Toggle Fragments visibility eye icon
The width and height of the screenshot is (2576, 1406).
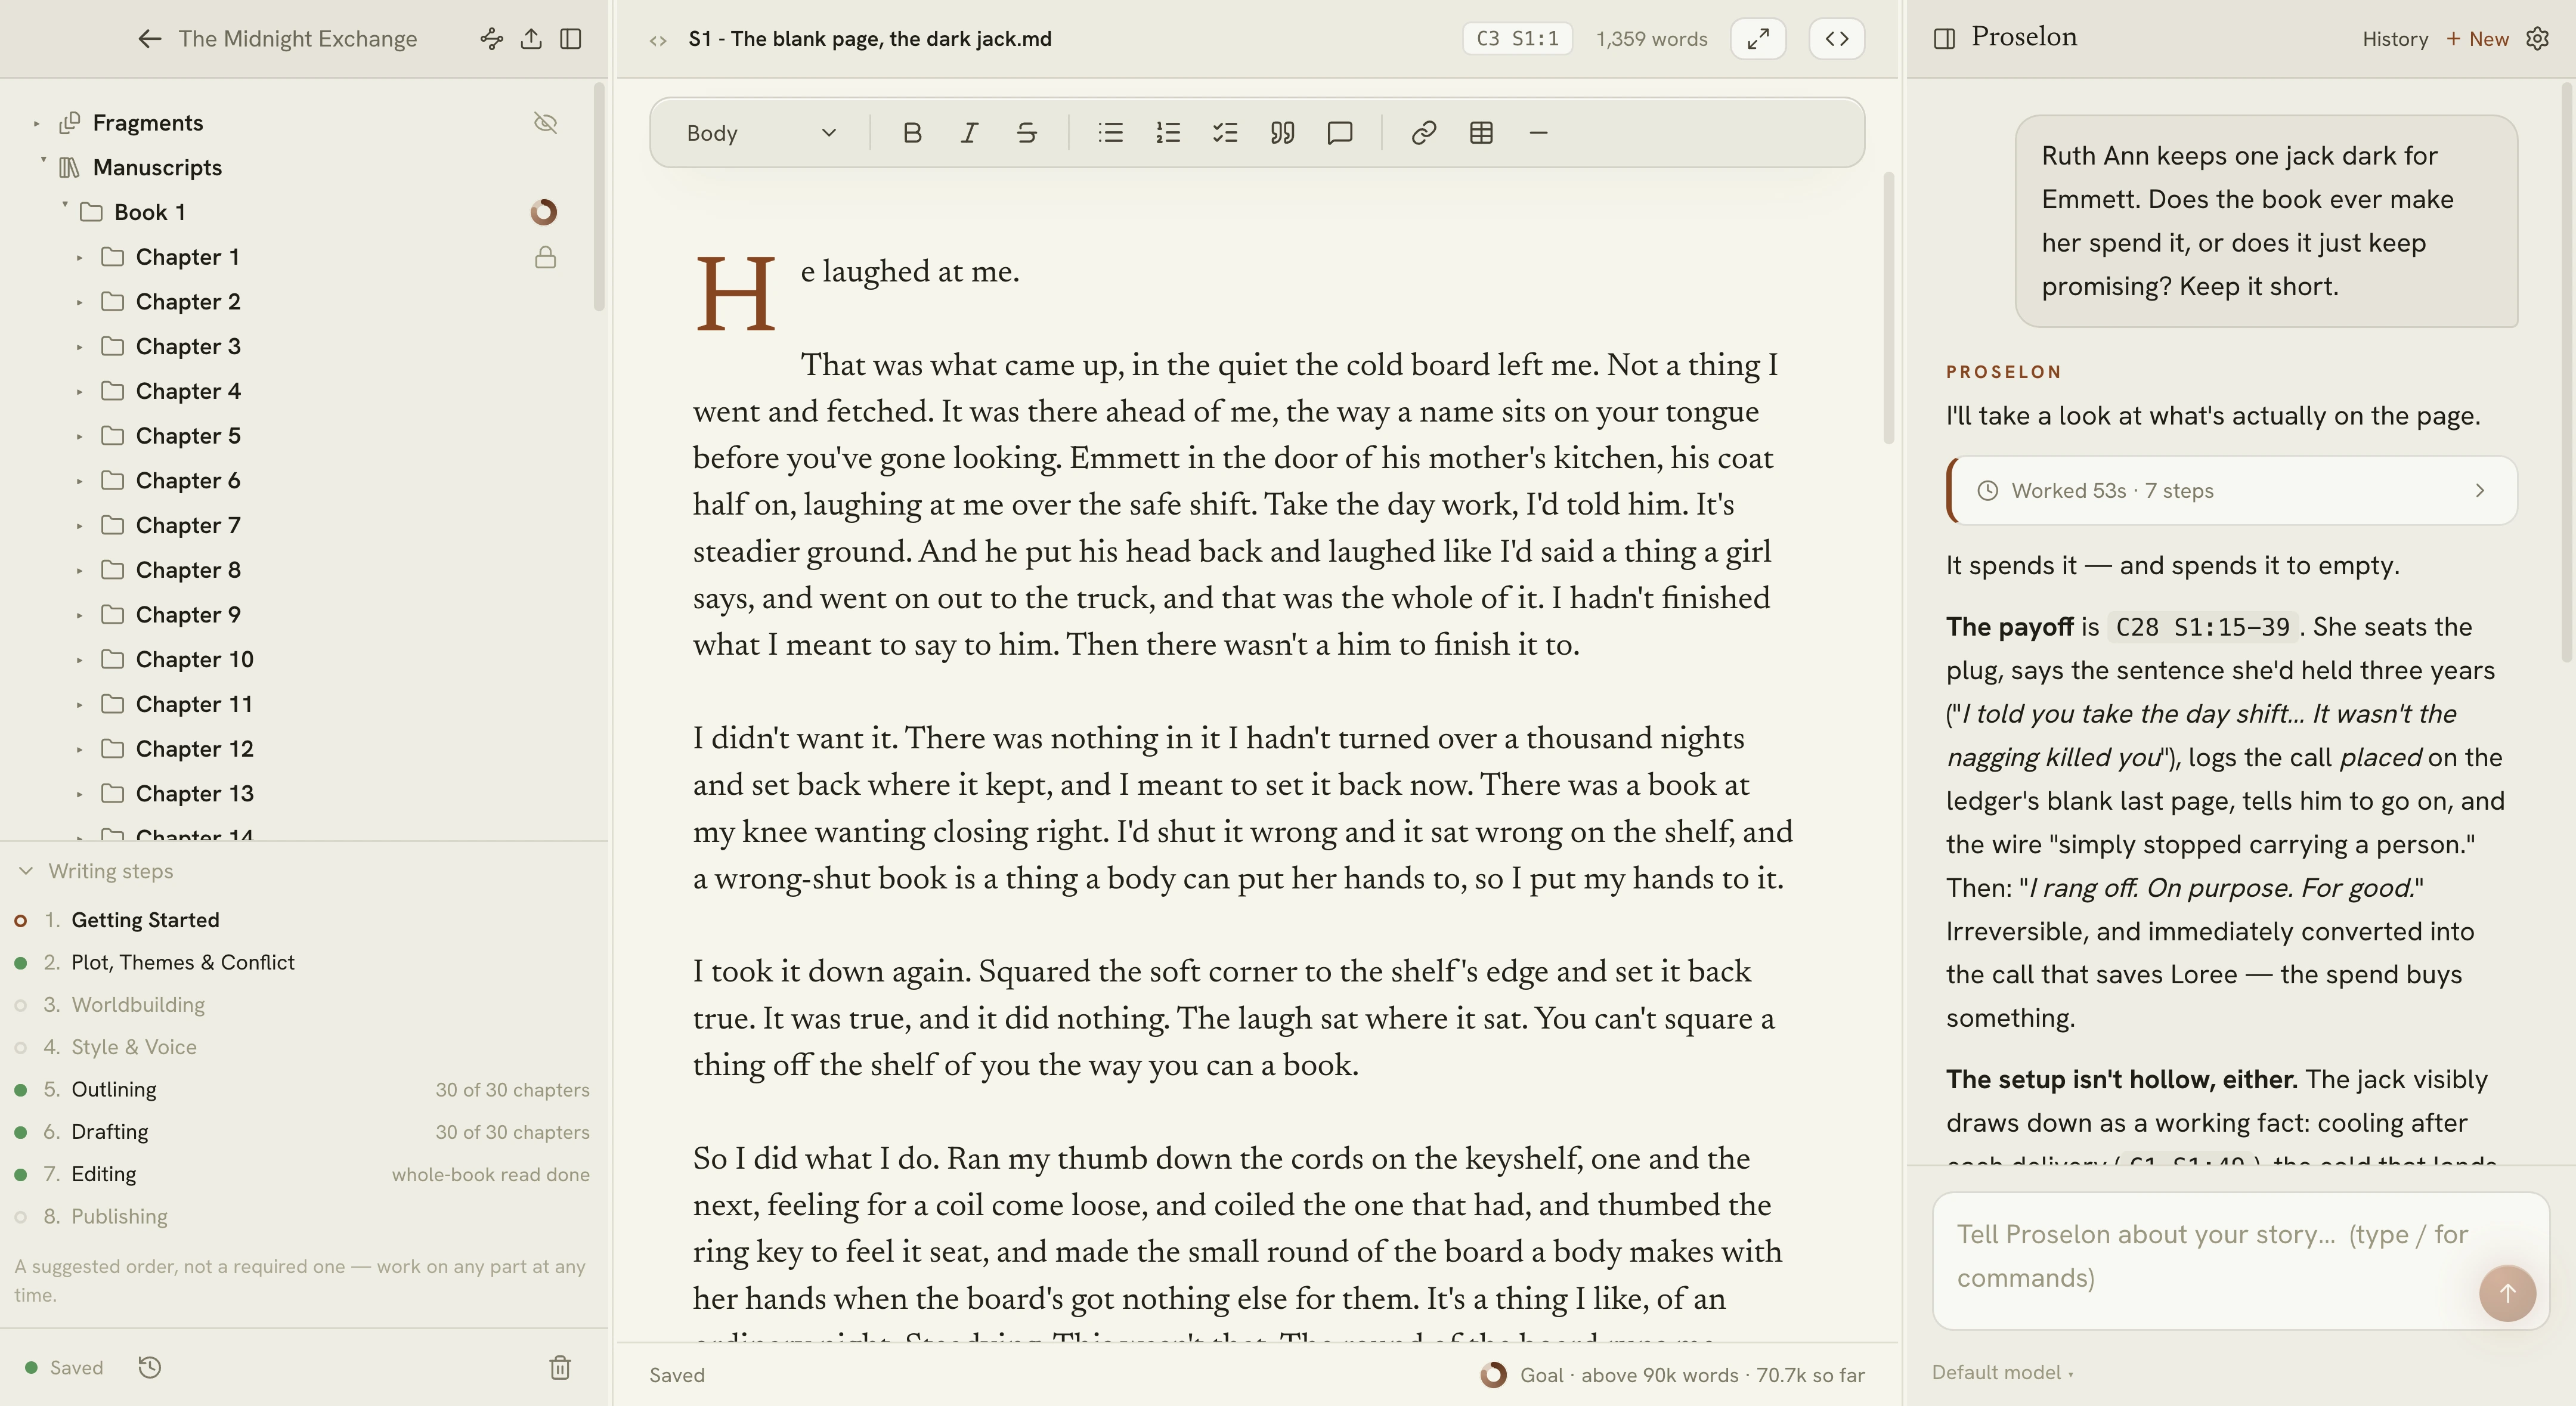tap(545, 123)
